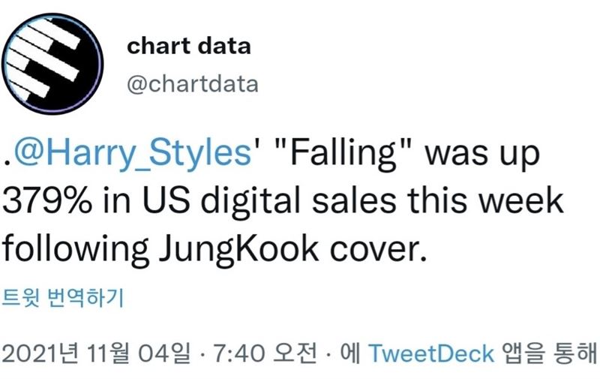Click the 에 text before TweetDeck

(350, 353)
